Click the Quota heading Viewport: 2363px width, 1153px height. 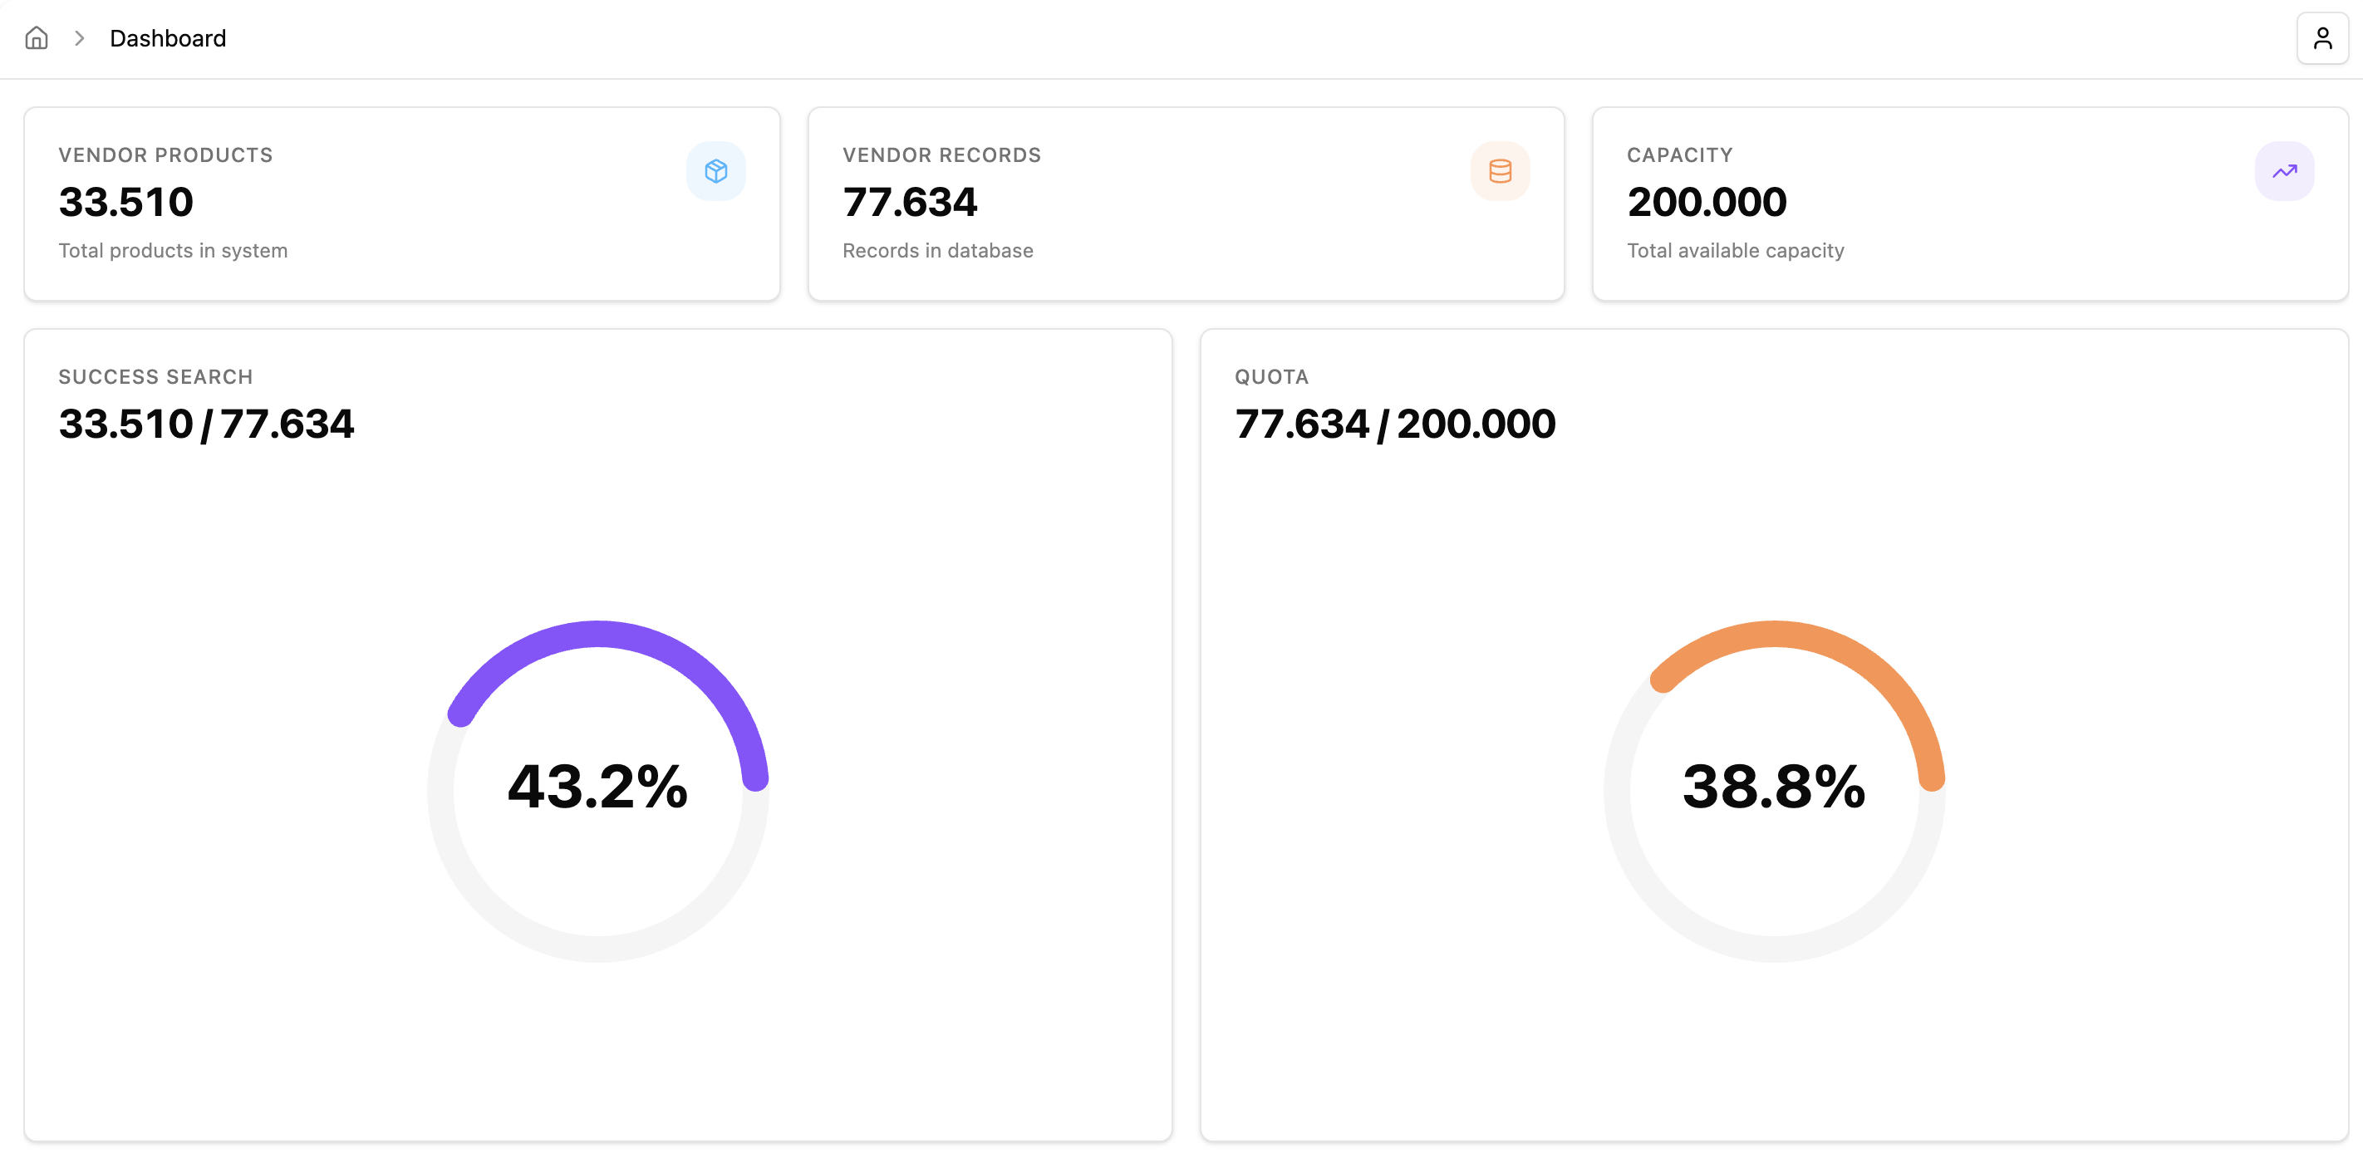click(1271, 377)
